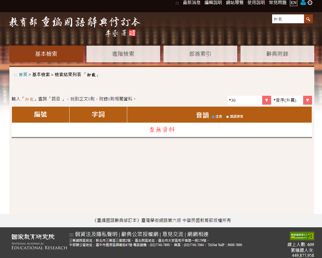Screen dimensions: 322x258
Task: Open the 辭典公眾授權網 footer link
Action: pos(140,234)
